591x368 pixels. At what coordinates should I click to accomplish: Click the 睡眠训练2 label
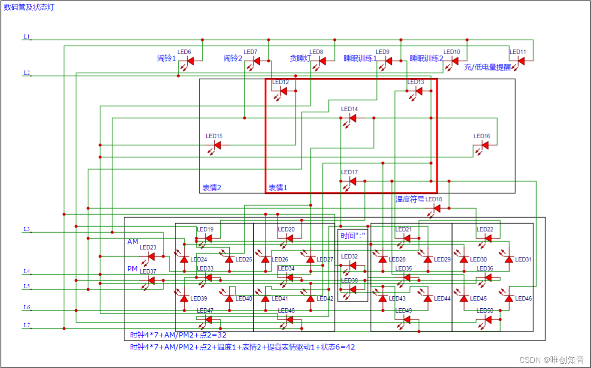[426, 58]
